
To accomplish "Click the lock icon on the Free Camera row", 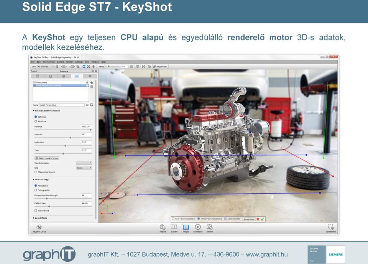I will pyautogui.click(x=87, y=83).
